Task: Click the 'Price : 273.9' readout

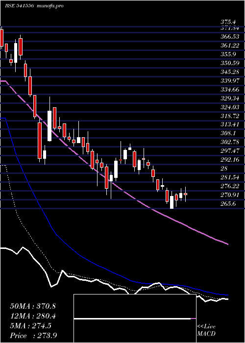Action: [34, 336]
